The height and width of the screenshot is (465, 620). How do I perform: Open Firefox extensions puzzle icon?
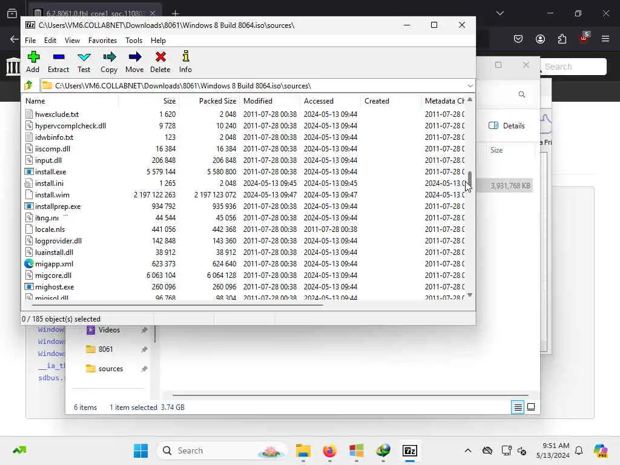pyautogui.click(x=562, y=39)
